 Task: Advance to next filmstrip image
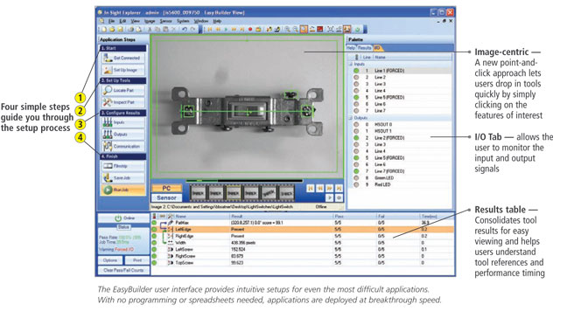click(x=329, y=188)
